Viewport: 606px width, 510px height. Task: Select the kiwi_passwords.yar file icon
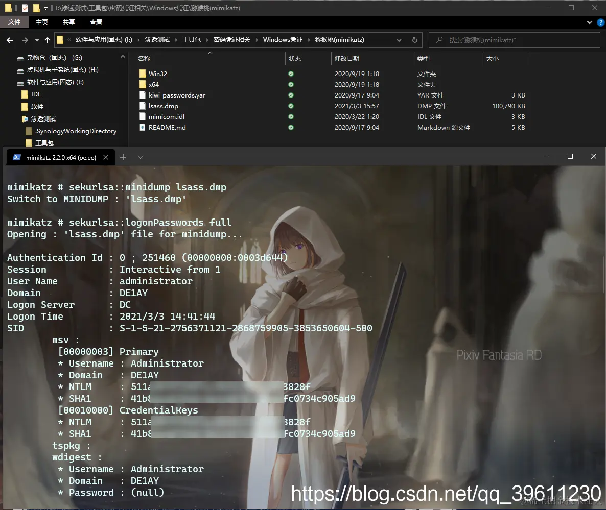click(x=143, y=95)
